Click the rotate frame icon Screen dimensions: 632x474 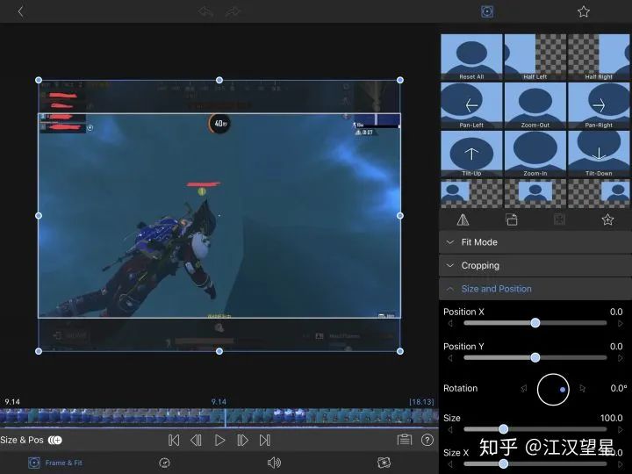[x=511, y=219]
